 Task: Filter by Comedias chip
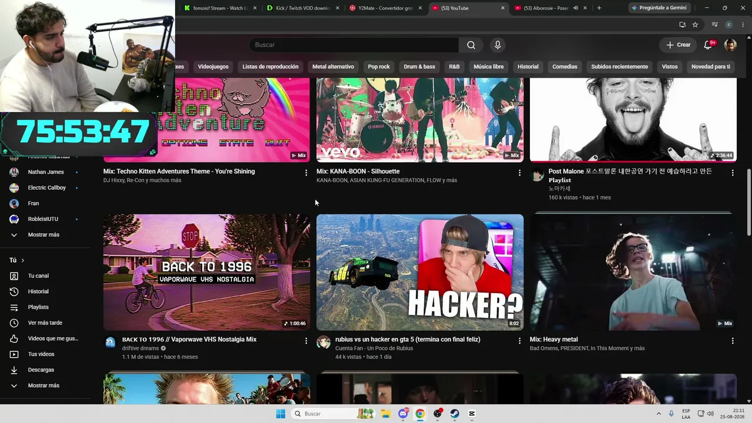565,67
